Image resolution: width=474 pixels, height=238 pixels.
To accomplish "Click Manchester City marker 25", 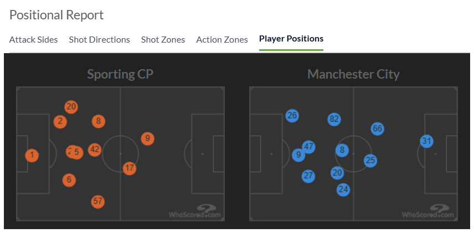I will [370, 161].
